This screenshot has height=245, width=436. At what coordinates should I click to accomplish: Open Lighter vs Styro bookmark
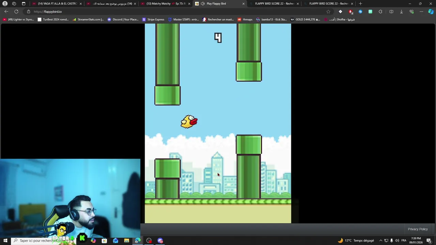pos(18,19)
